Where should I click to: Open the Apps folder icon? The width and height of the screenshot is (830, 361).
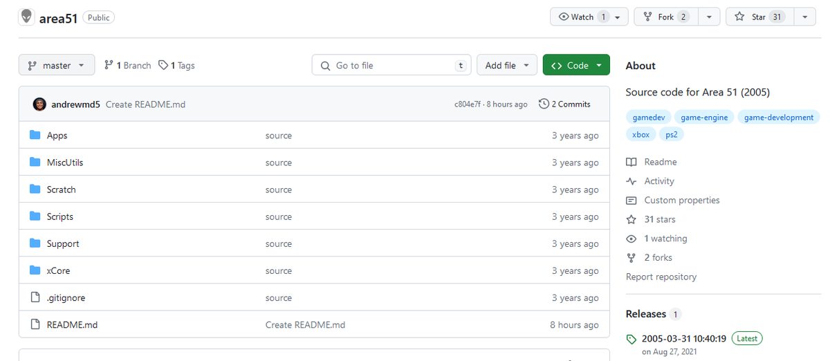(x=35, y=136)
